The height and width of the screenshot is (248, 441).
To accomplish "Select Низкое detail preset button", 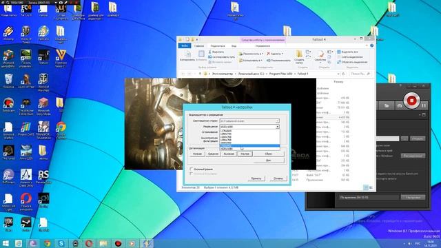I will click(x=197, y=154).
